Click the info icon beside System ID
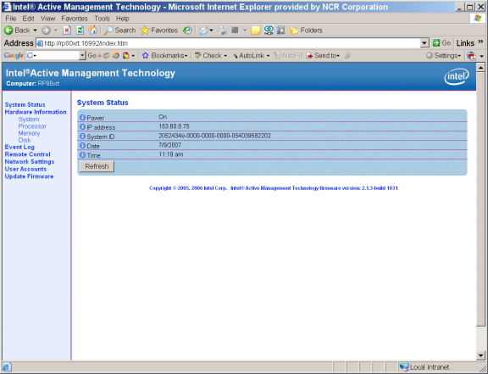Image resolution: width=488 pixels, height=374 pixels. (82, 137)
